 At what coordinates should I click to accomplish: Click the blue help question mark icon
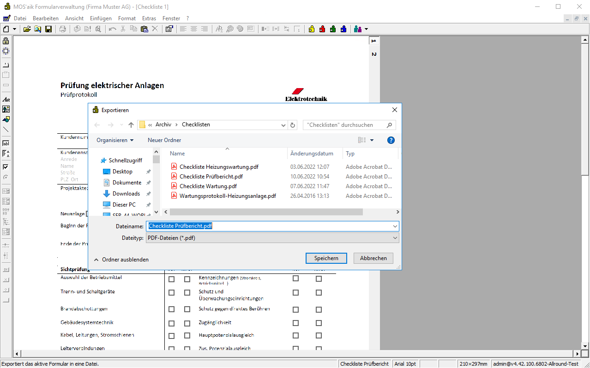click(x=391, y=140)
